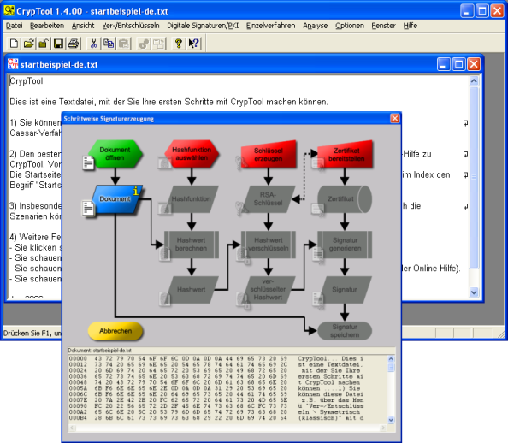The width and height of the screenshot is (508, 443).
Task: Click the 'Dies ist eine Textdatei' line
Action: pyautogui.click(x=168, y=102)
